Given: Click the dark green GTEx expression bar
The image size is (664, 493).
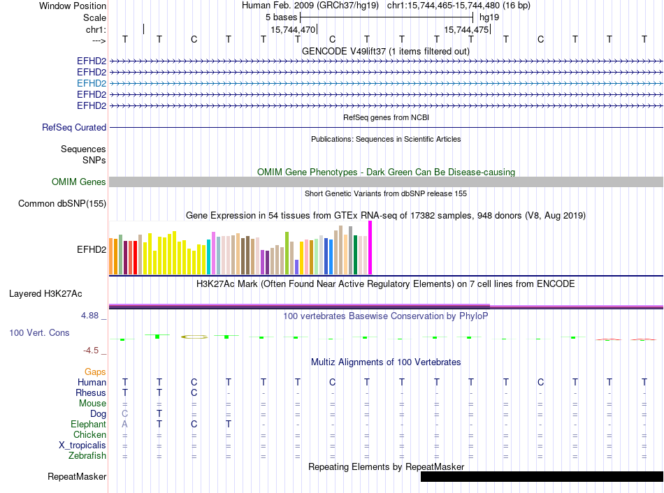Looking at the screenshot, I should (356, 255).
